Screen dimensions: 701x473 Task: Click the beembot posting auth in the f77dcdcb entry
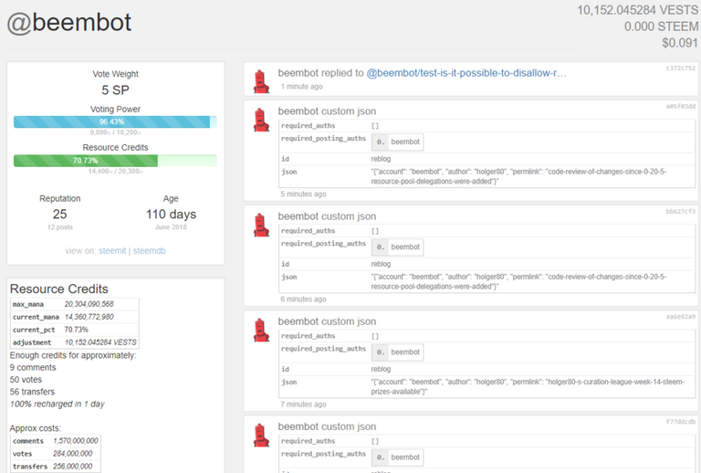(x=397, y=457)
